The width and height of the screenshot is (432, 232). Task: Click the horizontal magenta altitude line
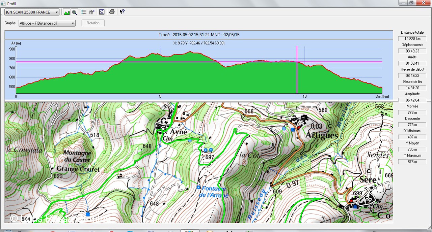(x=101, y=62)
